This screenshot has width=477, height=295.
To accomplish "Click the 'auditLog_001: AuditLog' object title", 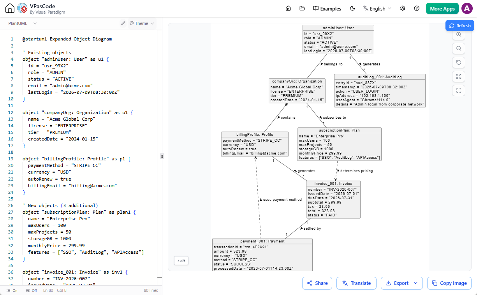I will pos(380,77).
